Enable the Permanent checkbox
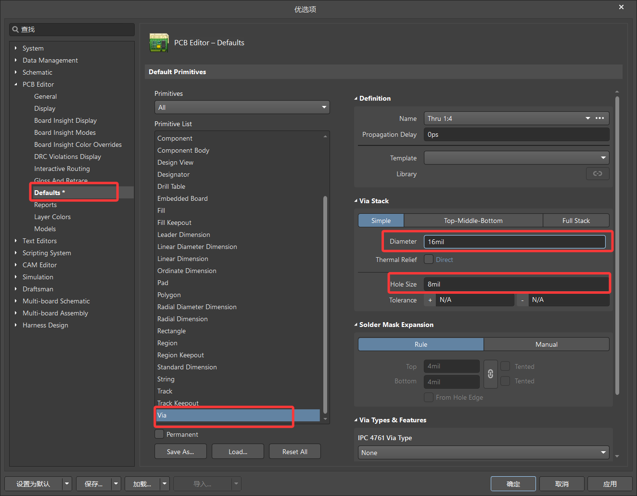637x496 pixels. coord(159,434)
